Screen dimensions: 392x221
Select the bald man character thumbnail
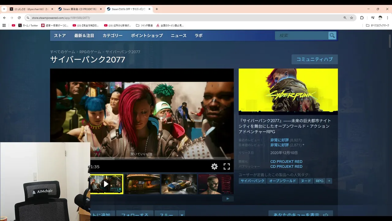(x=216, y=184)
